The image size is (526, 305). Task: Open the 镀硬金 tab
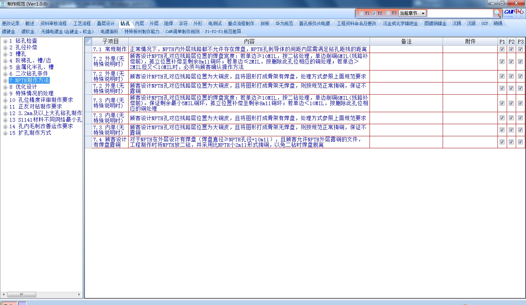tap(8, 31)
